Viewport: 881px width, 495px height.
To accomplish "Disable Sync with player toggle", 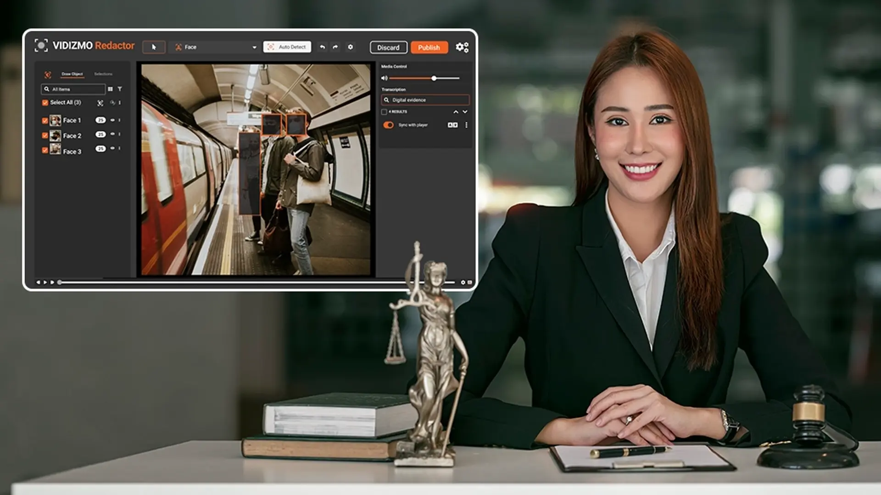I will 389,125.
